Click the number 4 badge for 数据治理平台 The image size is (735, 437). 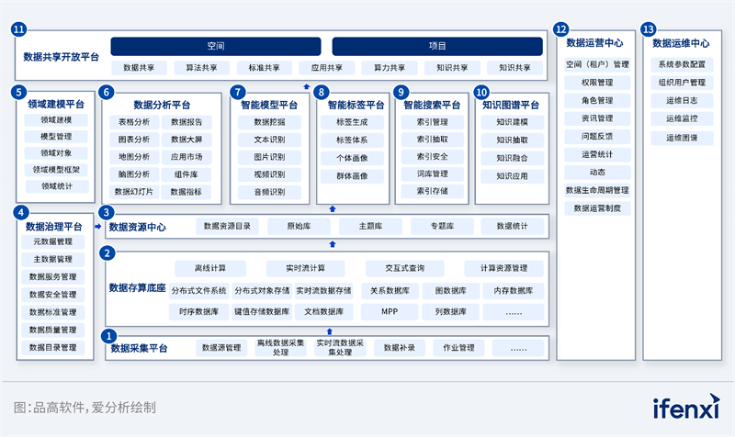[20, 213]
